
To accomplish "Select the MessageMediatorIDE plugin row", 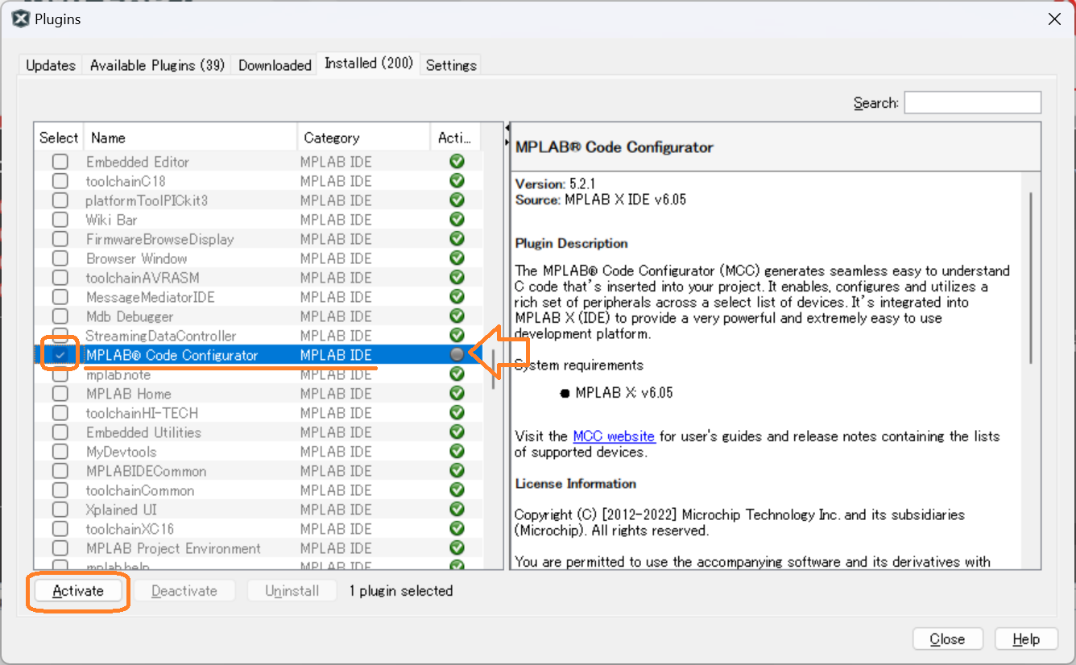I will point(258,297).
